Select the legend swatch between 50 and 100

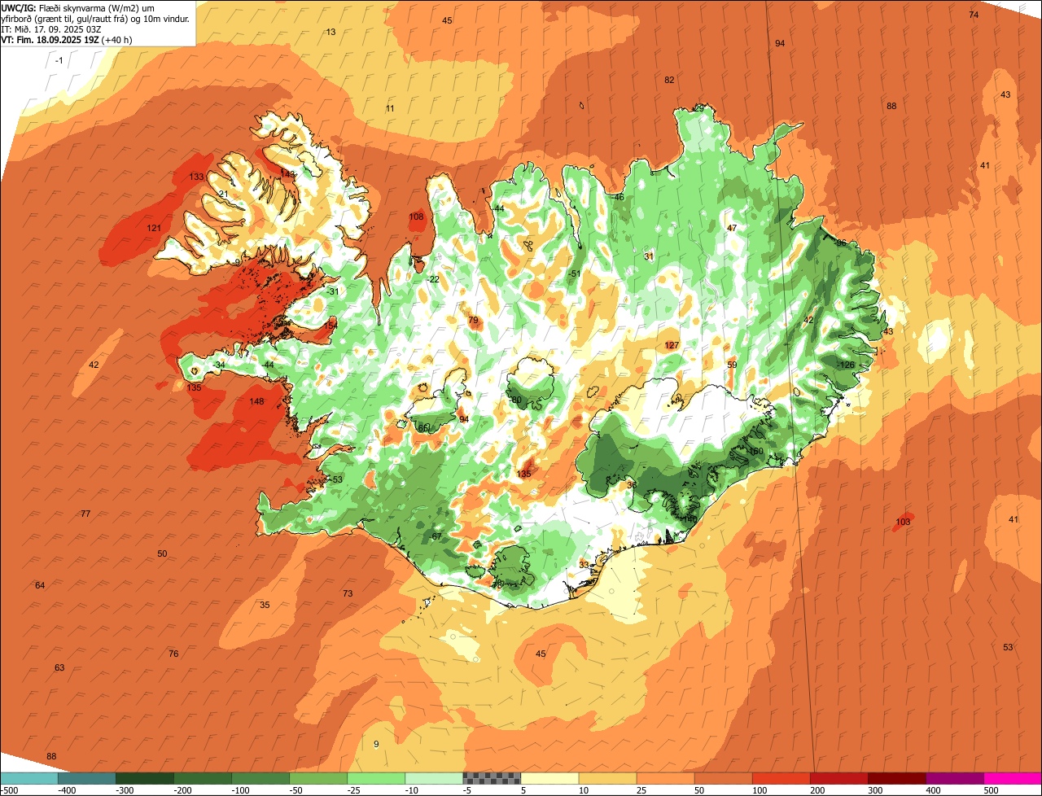(x=723, y=778)
